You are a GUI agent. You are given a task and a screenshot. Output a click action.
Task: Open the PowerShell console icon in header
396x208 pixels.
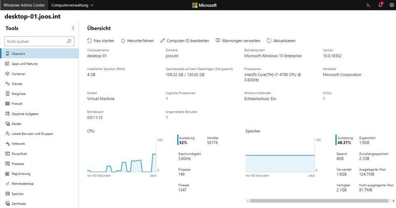pyautogui.click(x=368, y=5)
